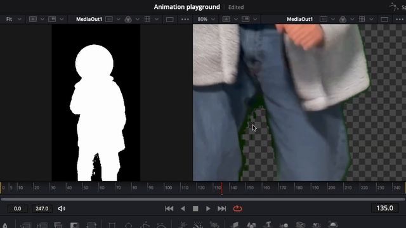Add a Camera 3D node from the toolbar
This screenshot has height=228, width=406.
coord(300,225)
